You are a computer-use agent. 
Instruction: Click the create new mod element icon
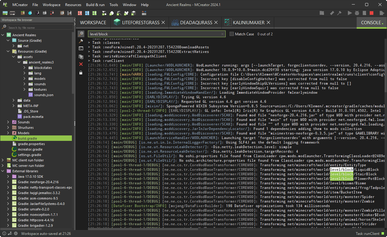coord(5,13)
